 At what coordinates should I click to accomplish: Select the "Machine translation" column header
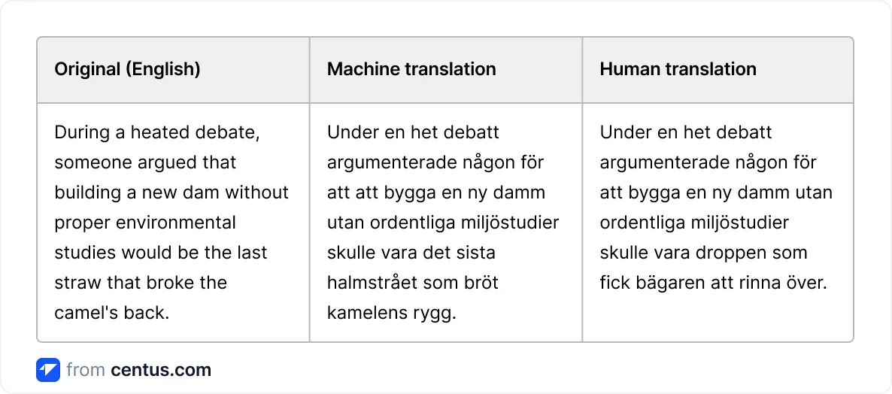[411, 69]
